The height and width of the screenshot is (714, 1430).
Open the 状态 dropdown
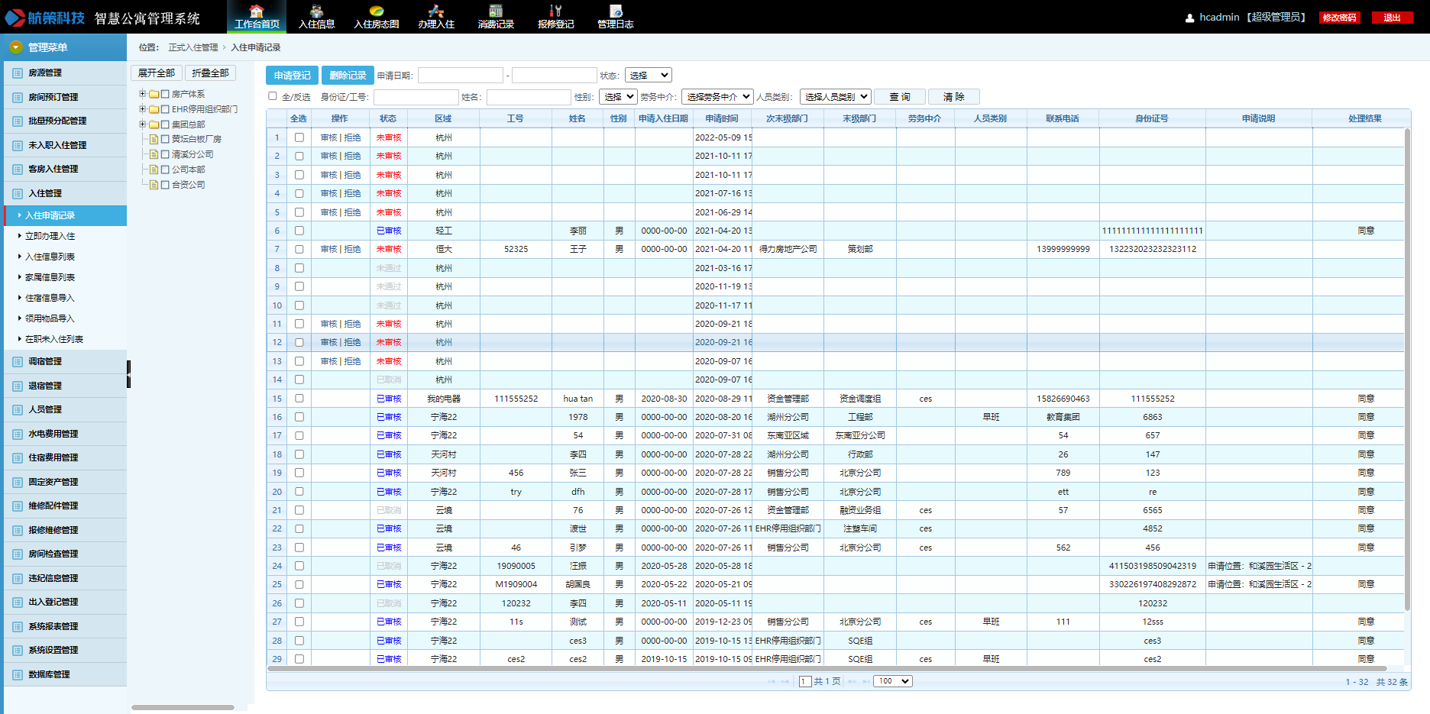pos(648,75)
